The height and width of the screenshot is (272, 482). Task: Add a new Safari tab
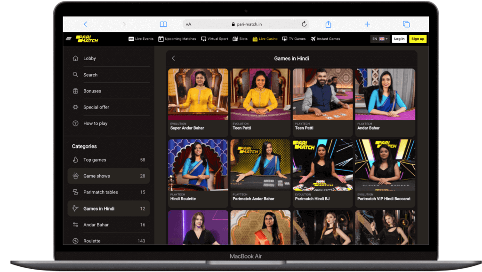point(367,24)
